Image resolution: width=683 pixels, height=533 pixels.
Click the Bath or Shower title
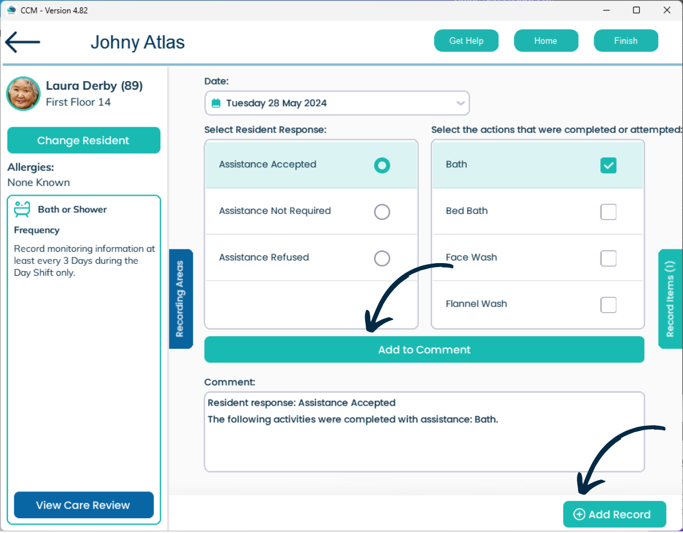(72, 210)
